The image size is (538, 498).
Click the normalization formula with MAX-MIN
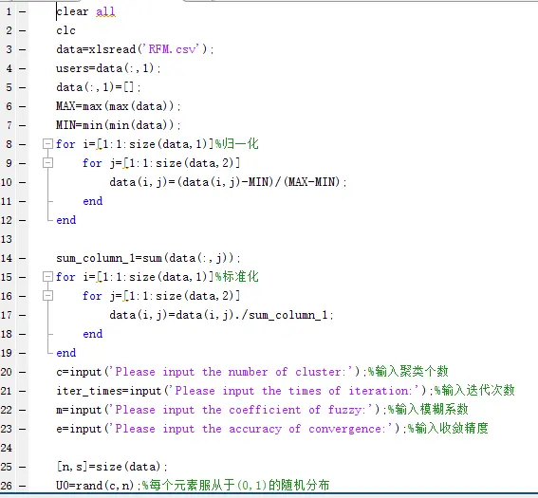click(x=228, y=182)
